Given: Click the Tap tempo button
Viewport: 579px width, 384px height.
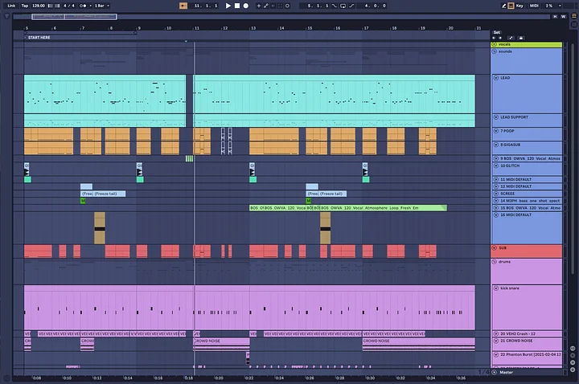Looking at the screenshot, I should tap(25, 6).
